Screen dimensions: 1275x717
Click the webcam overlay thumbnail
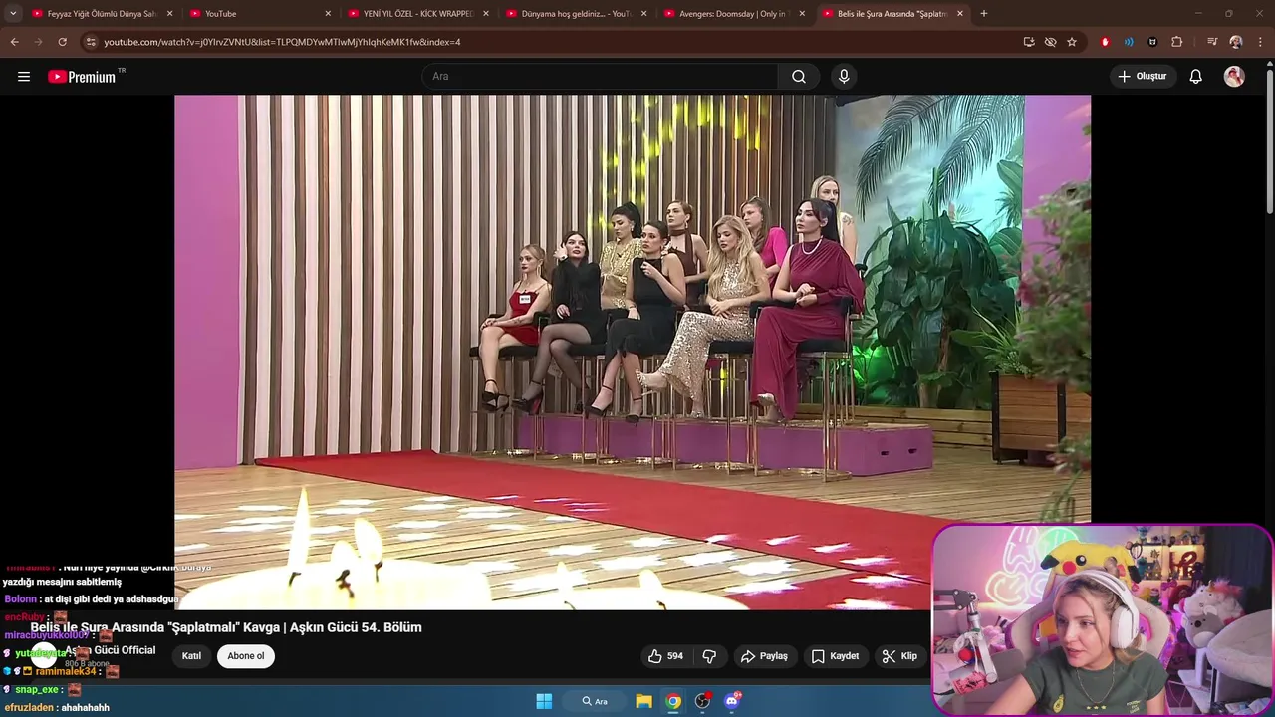pyautogui.click(x=1103, y=619)
